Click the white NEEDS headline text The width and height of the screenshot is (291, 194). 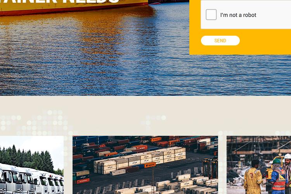91,2
